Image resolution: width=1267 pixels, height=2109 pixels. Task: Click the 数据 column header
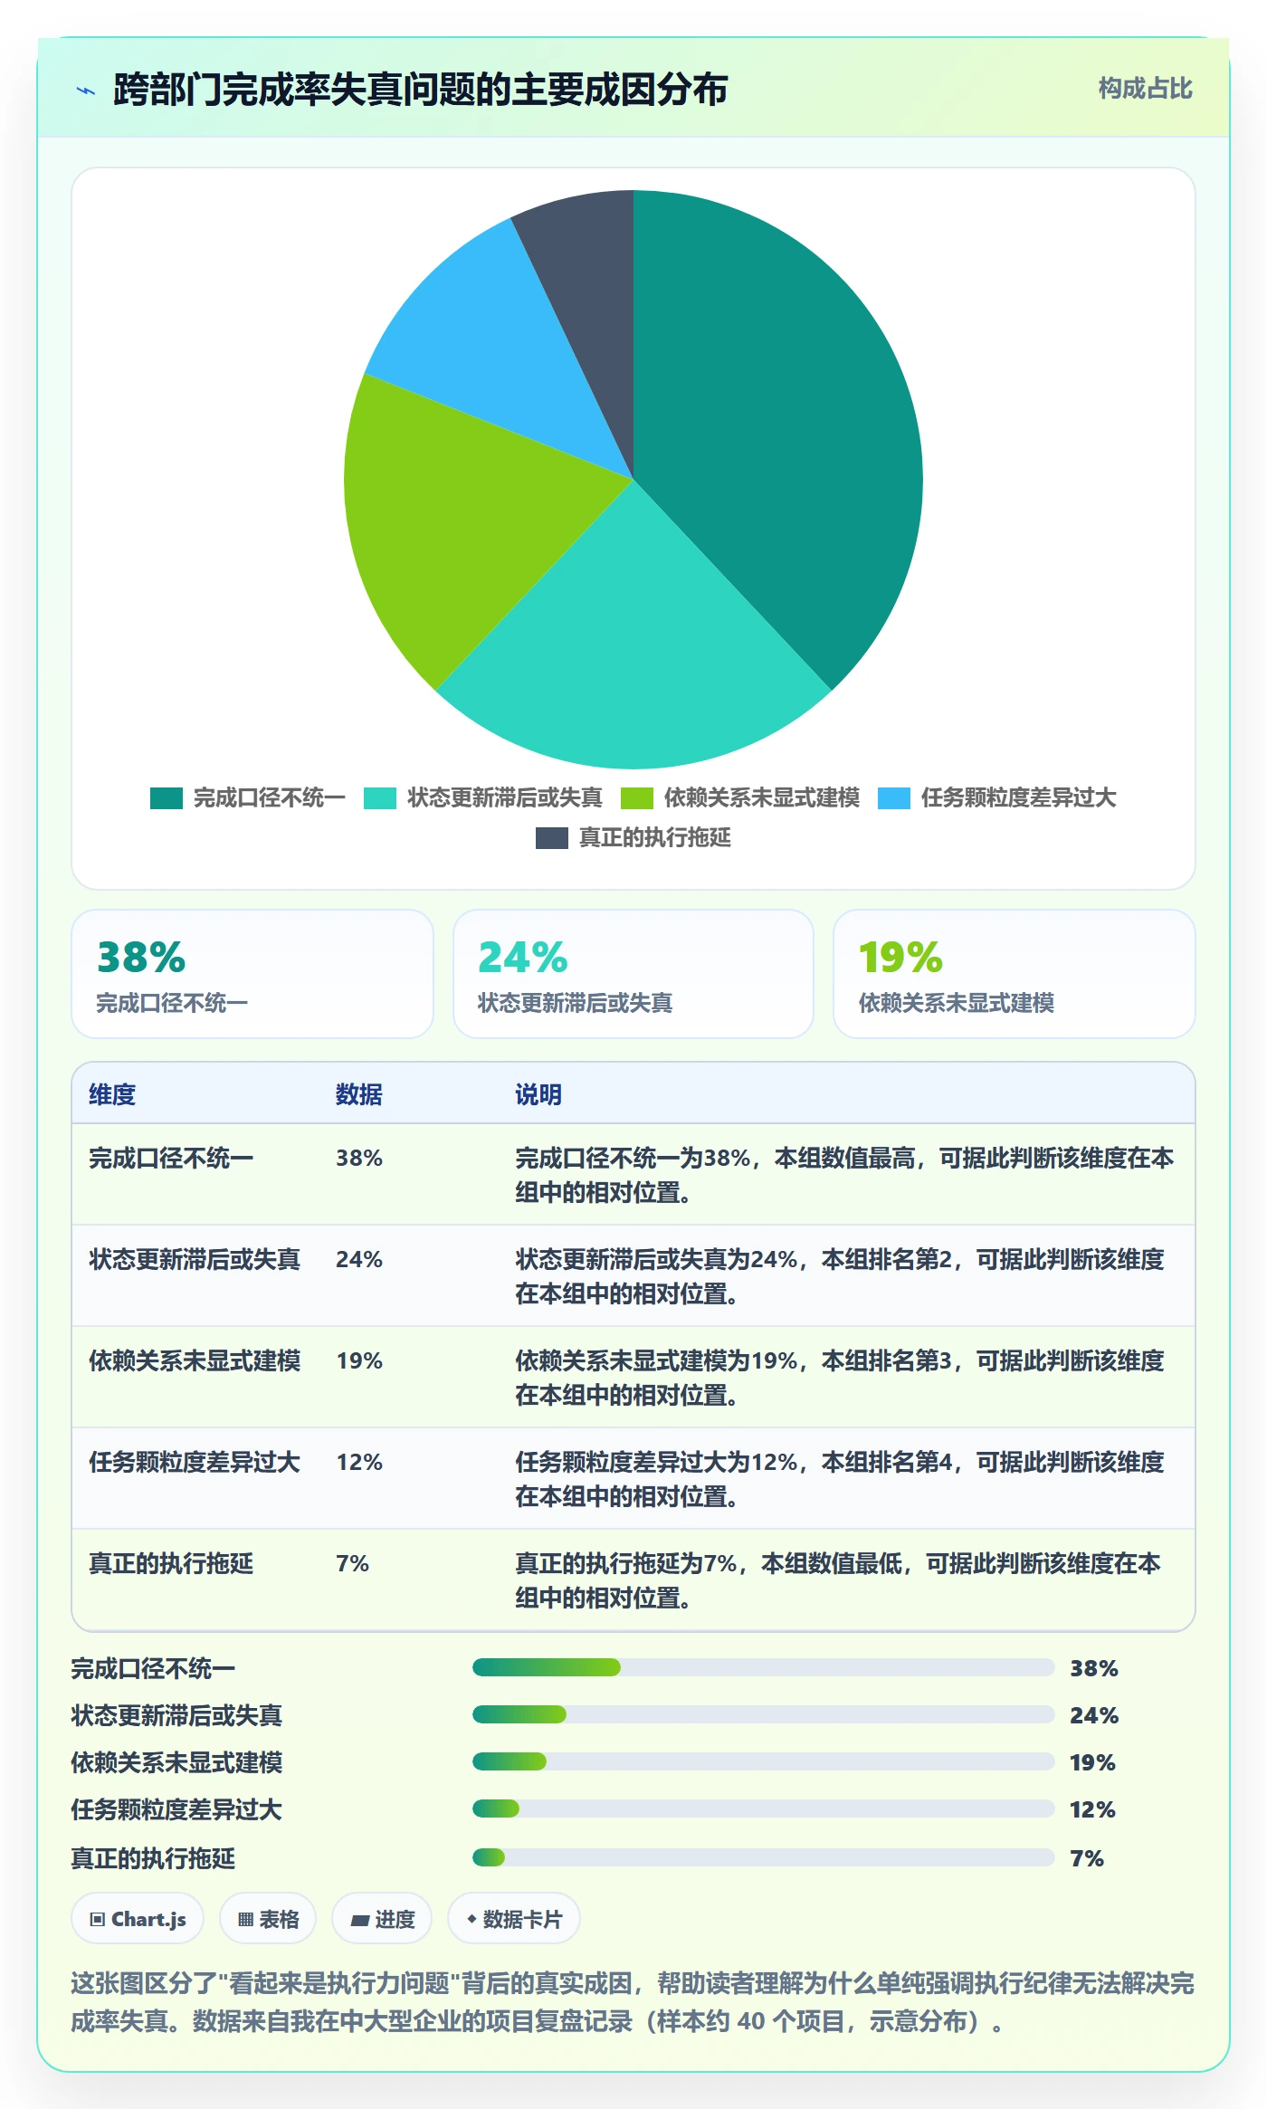[x=359, y=1094]
